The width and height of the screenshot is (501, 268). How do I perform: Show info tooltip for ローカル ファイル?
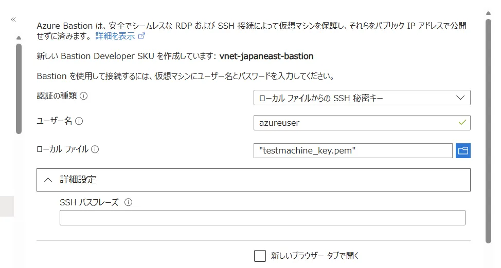coord(95,149)
